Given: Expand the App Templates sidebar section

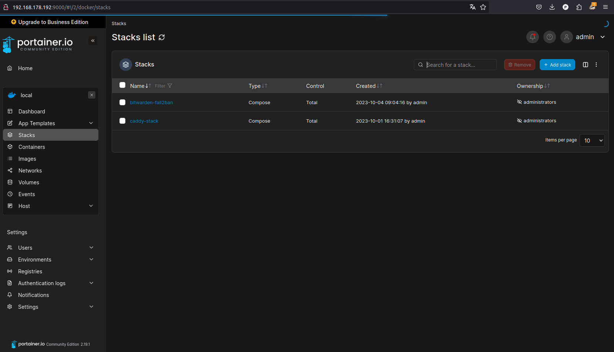Looking at the screenshot, I should click(x=91, y=123).
